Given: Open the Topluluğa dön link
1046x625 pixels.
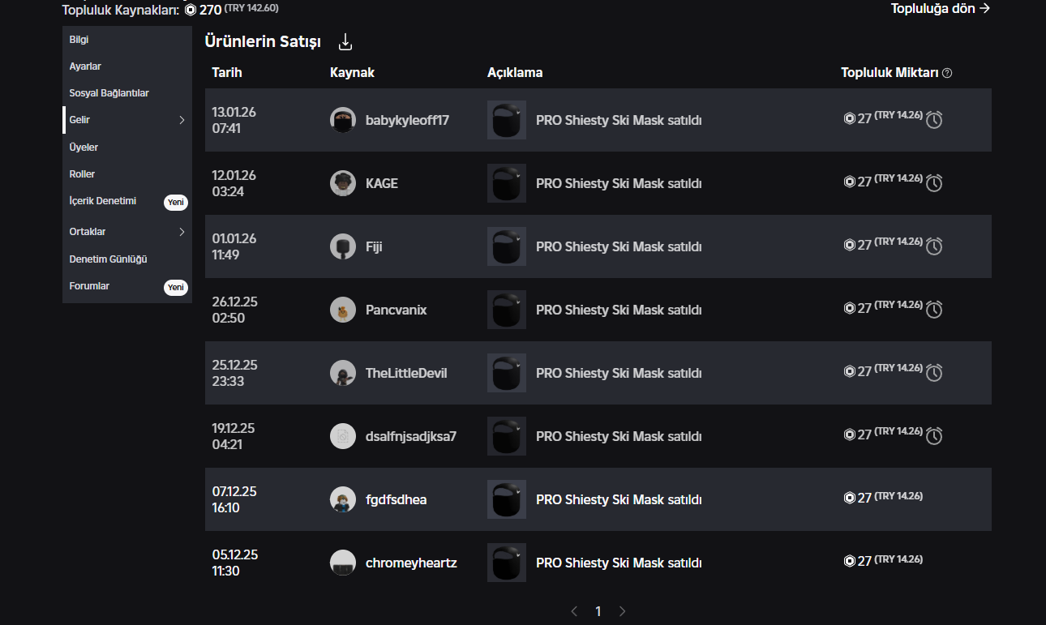Looking at the screenshot, I should pyautogui.click(x=941, y=8).
